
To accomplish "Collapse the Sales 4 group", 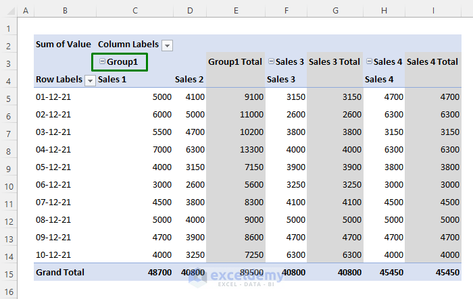I will pyautogui.click(x=369, y=62).
